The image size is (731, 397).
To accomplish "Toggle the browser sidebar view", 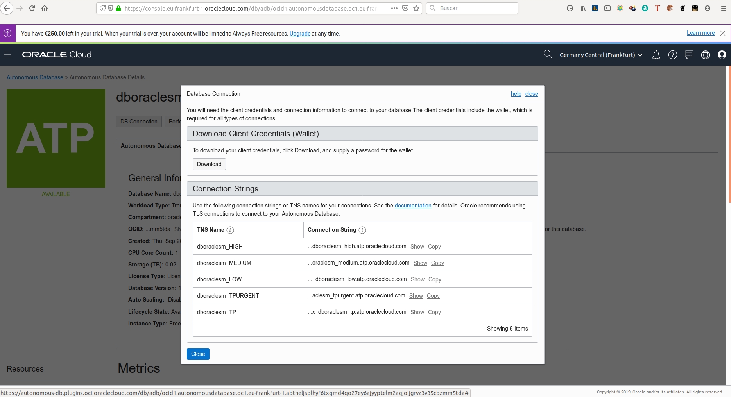I will [x=607, y=8].
